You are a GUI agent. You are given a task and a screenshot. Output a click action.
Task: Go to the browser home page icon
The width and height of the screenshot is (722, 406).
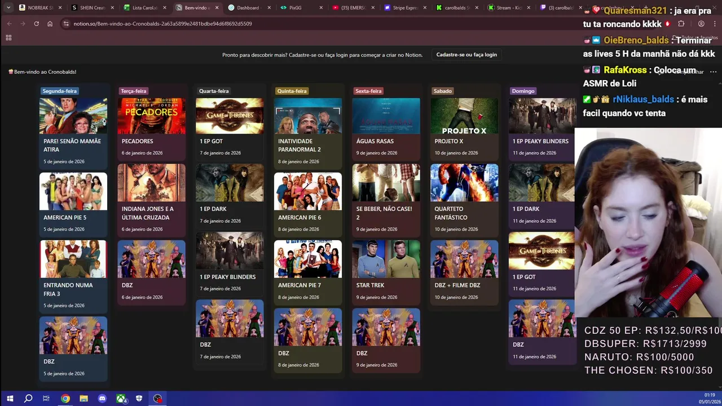tap(50, 24)
